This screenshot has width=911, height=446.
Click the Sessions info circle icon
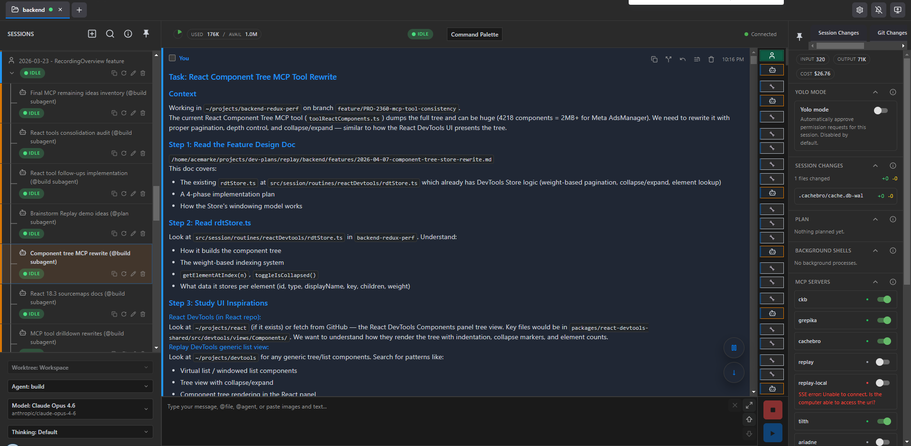128,34
